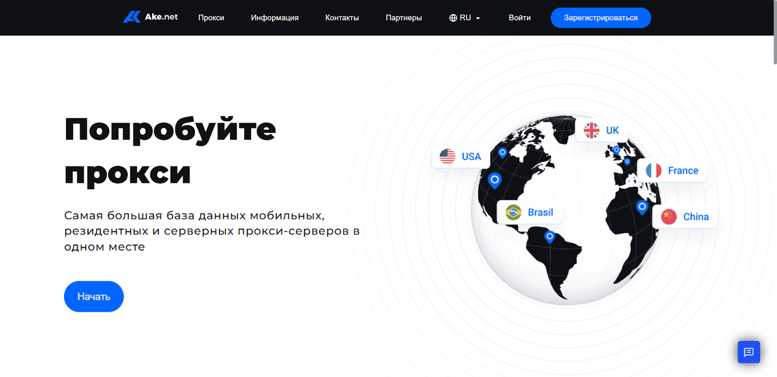Click the France flag icon
Image resolution: width=777 pixels, height=377 pixels.
coord(653,170)
